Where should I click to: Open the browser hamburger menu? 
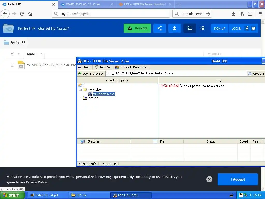pos(260,14)
